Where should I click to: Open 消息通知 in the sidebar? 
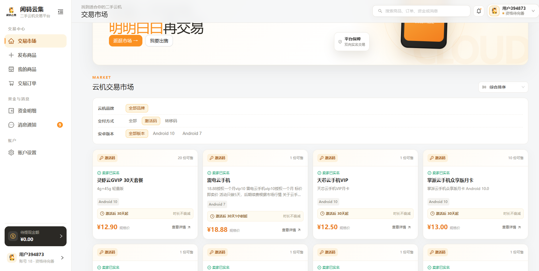click(35, 125)
